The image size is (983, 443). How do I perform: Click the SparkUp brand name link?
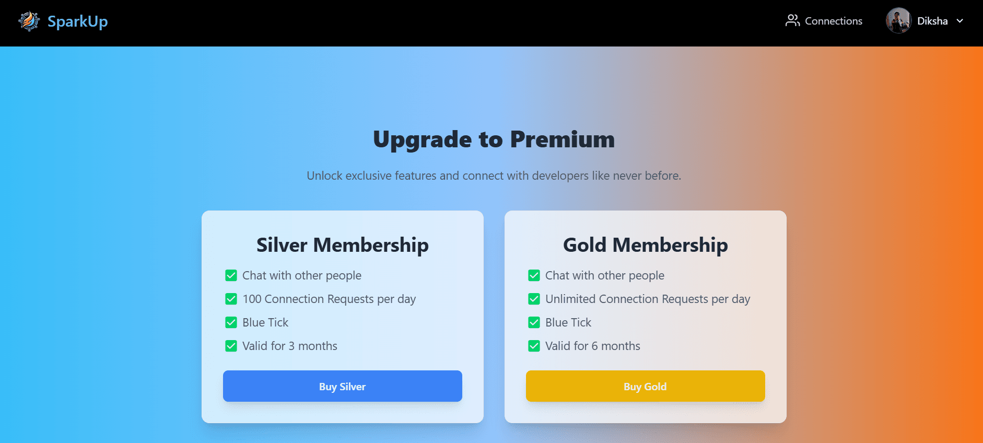[77, 21]
